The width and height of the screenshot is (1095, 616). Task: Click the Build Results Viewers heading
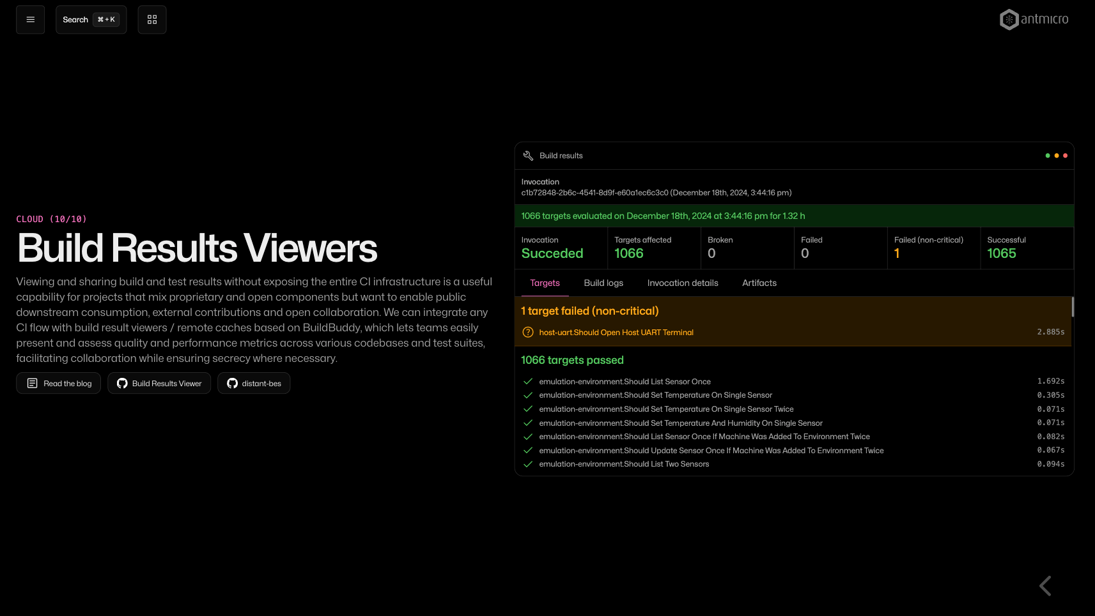[x=198, y=248]
